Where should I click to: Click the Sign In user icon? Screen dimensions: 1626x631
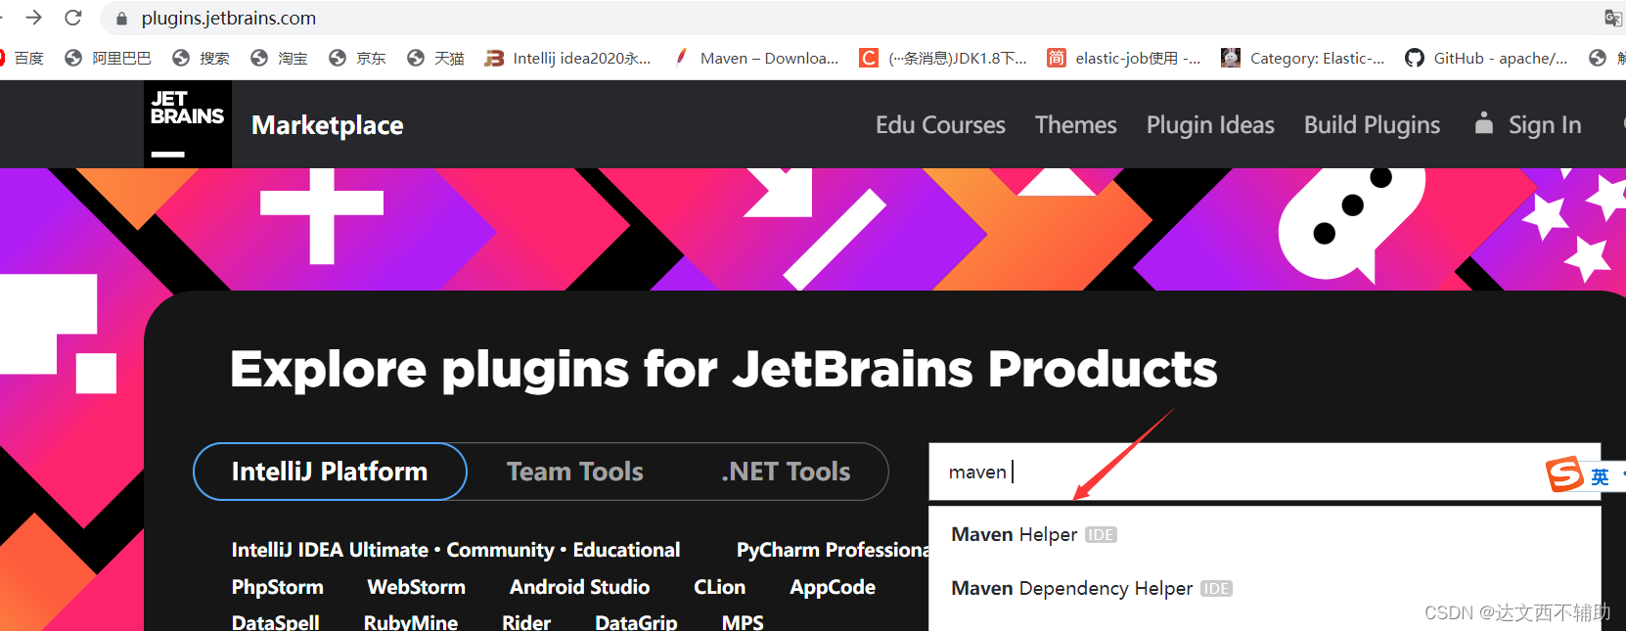pyautogui.click(x=1484, y=123)
